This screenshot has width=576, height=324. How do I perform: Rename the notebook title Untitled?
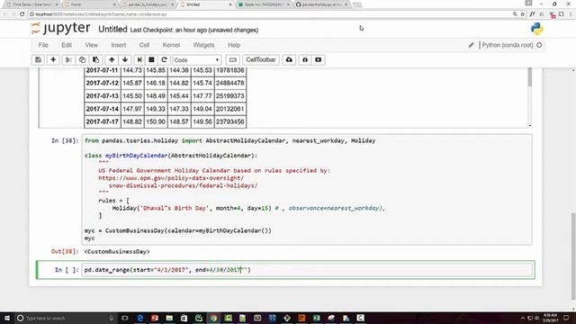[112, 30]
